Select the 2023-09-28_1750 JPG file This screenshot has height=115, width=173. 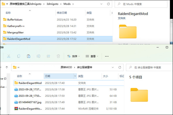click(x=69, y=96)
